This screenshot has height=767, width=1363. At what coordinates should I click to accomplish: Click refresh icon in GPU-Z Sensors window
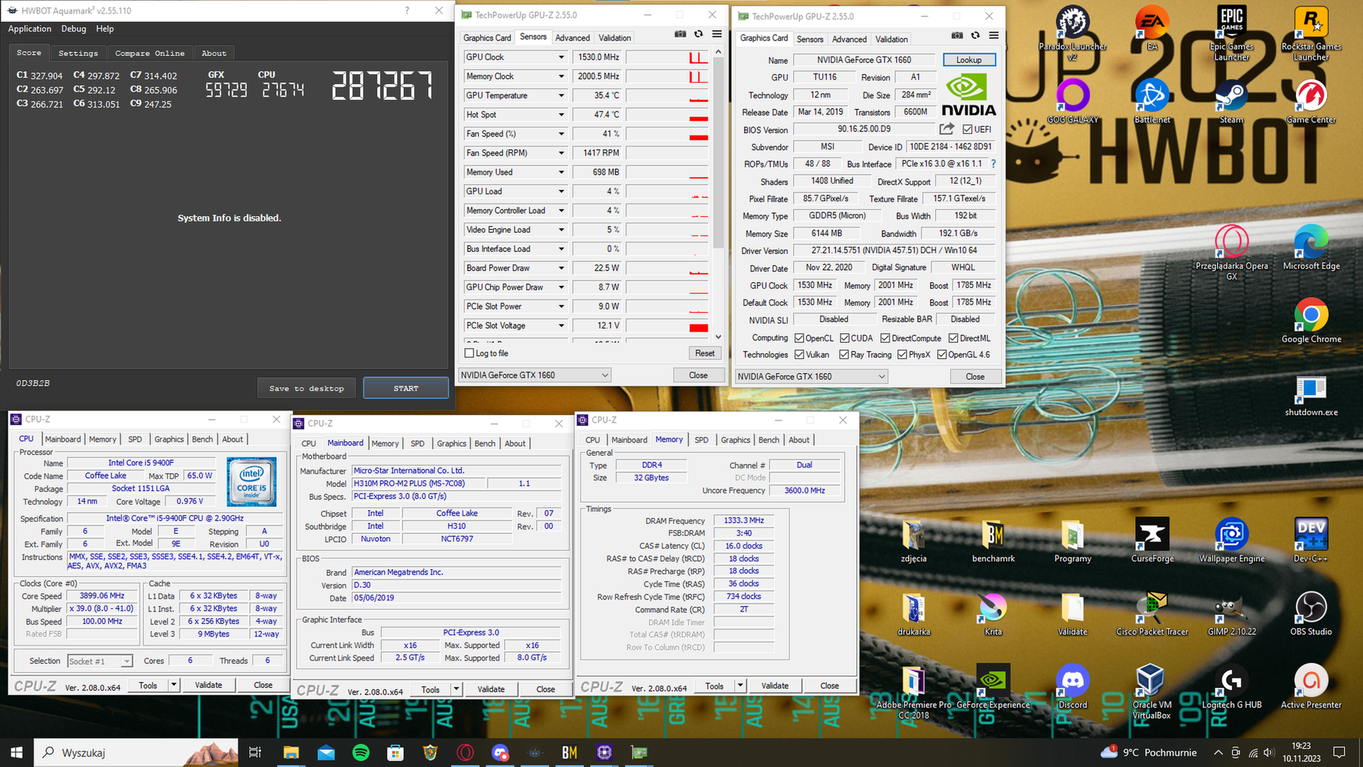(x=699, y=34)
